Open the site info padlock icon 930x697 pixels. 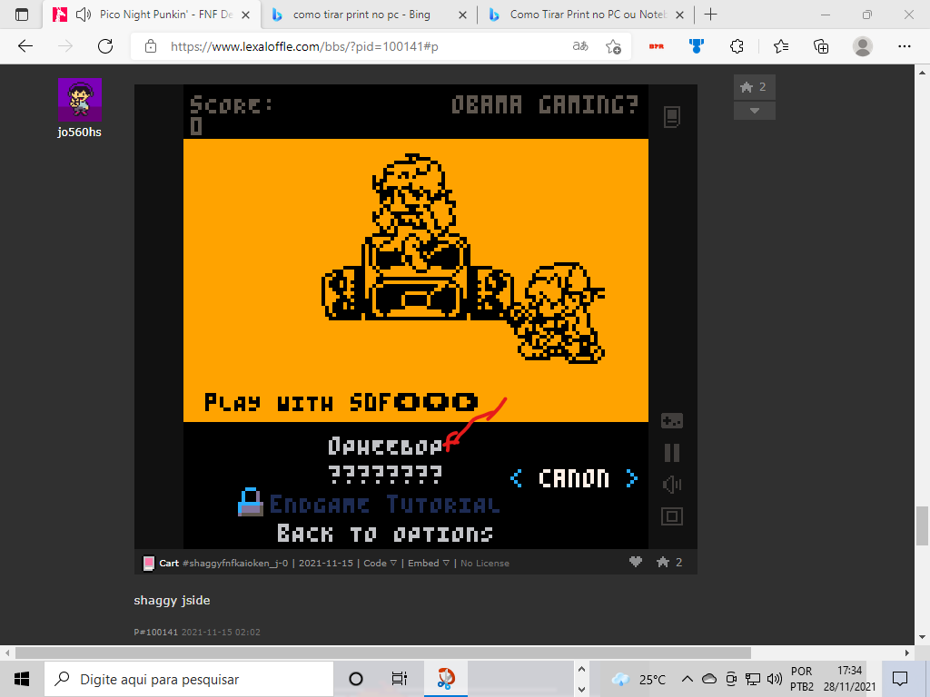pos(151,46)
